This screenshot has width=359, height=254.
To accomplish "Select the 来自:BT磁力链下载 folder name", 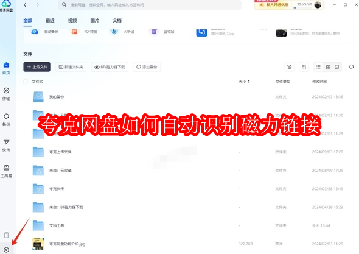I will click(x=66, y=207).
